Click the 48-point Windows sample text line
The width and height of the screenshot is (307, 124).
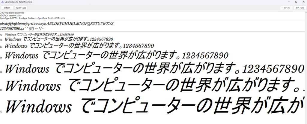tap(154, 68)
